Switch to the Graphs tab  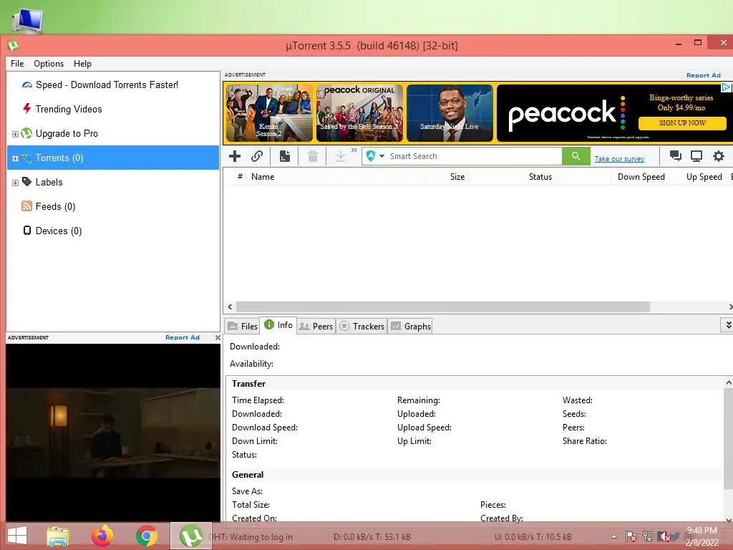tap(411, 326)
